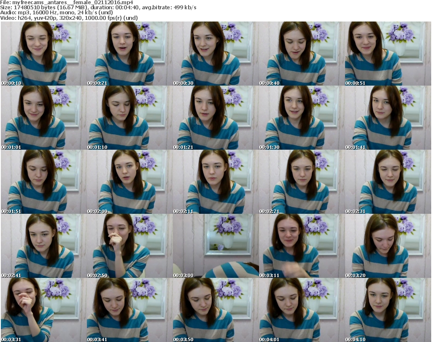
Task: Click the file name text in header
Action: [67, 3]
